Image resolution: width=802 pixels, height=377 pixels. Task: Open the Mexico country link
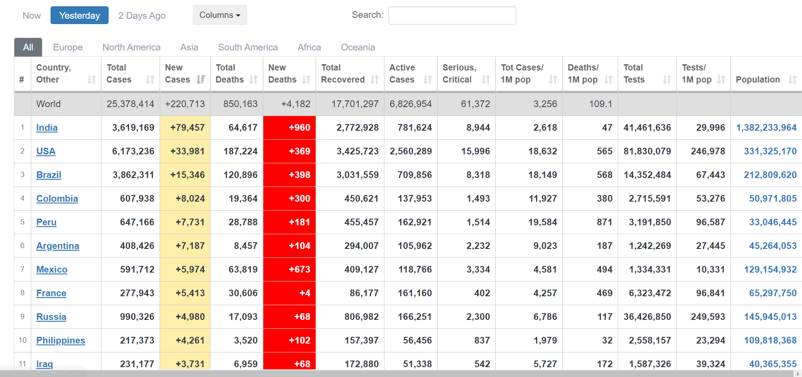pos(52,269)
